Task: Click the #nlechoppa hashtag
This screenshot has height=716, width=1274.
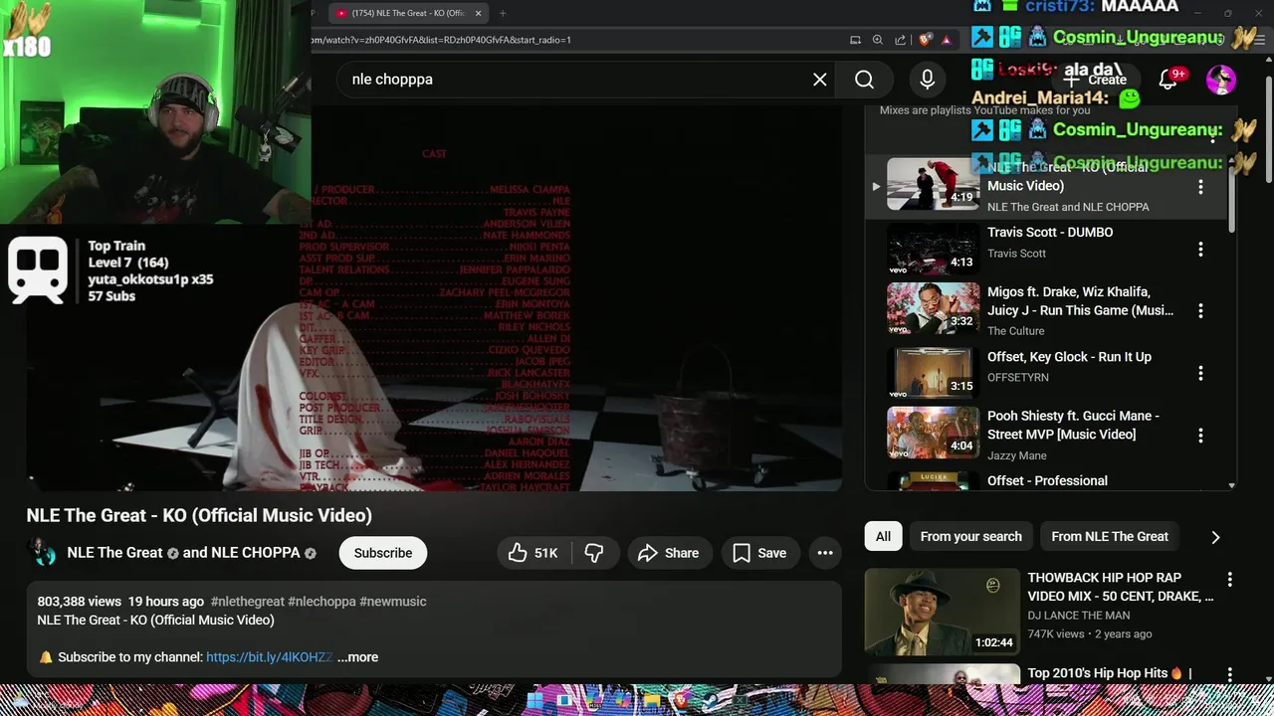Action: point(321,602)
